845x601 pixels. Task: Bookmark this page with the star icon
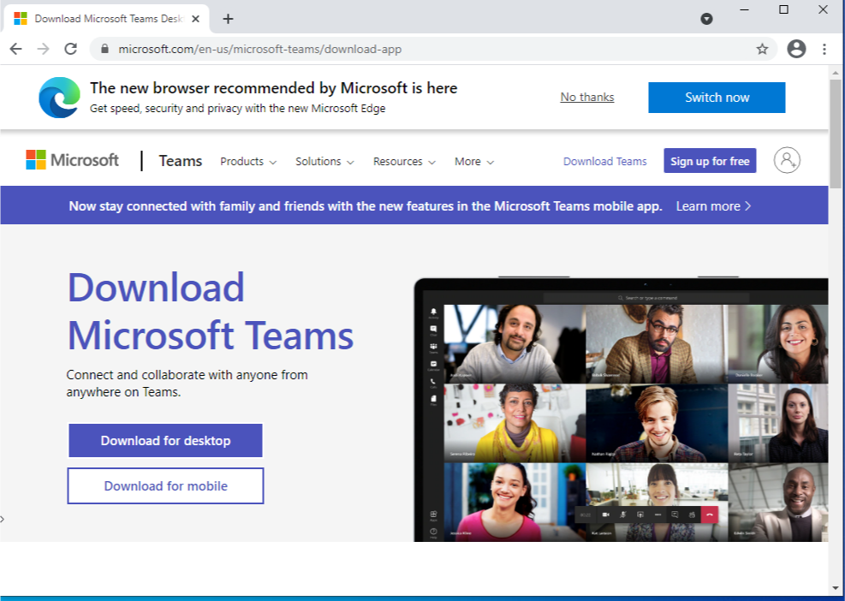tap(762, 49)
